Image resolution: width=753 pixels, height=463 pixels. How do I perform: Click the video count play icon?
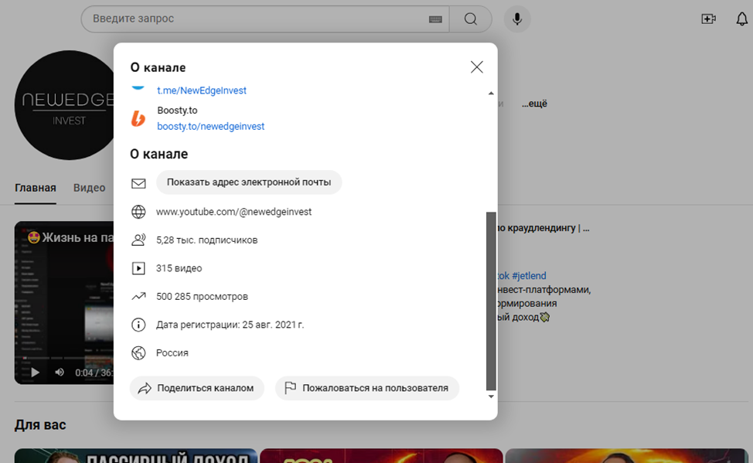[138, 268]
